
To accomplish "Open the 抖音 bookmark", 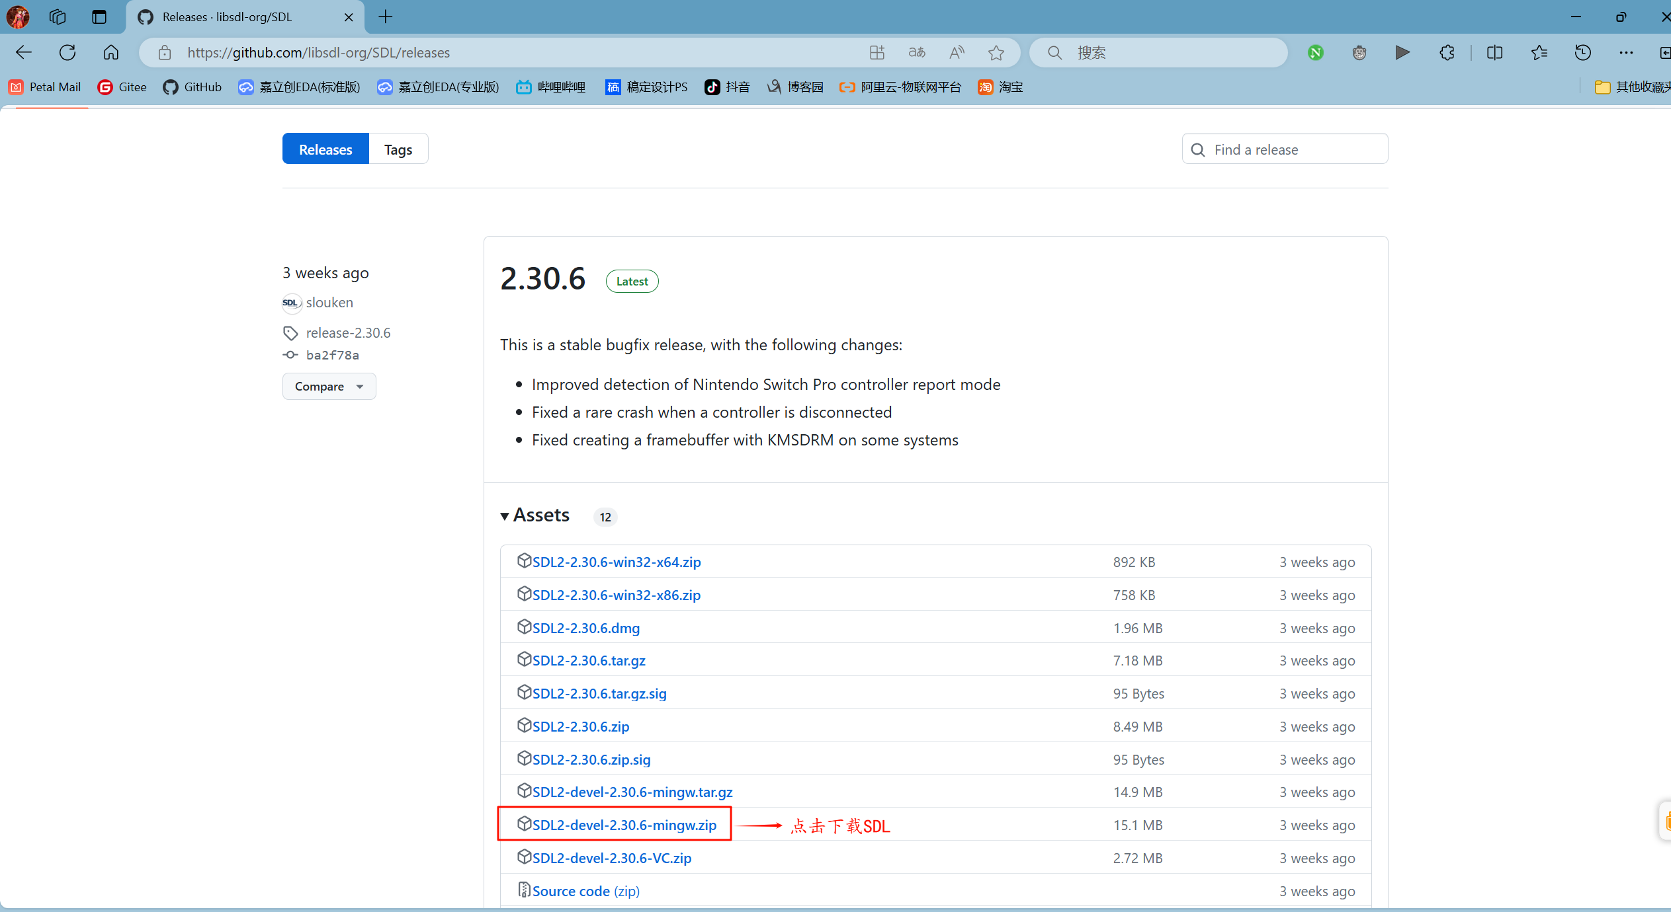I will coord(728,87).
